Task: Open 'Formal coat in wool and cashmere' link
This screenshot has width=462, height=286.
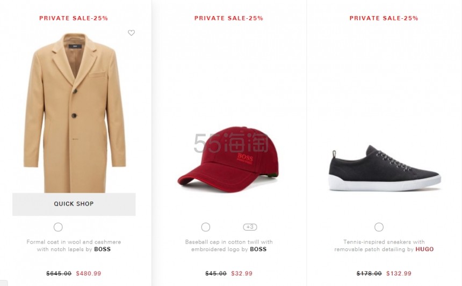Action: (74, 242)
